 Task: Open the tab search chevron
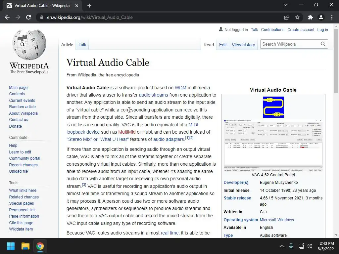286,5
